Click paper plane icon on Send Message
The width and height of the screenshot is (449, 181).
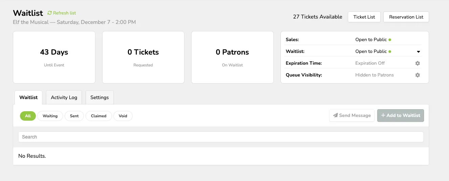point(335,115)
